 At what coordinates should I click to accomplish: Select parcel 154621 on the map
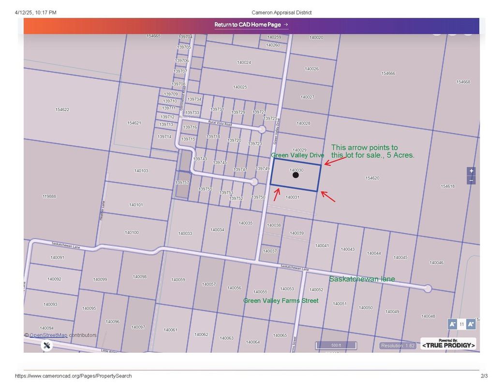click(134, 123)
